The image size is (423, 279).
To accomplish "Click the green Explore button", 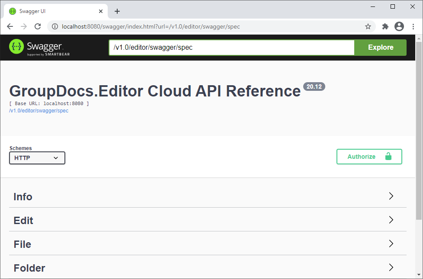I will click(x=380, y=48).
